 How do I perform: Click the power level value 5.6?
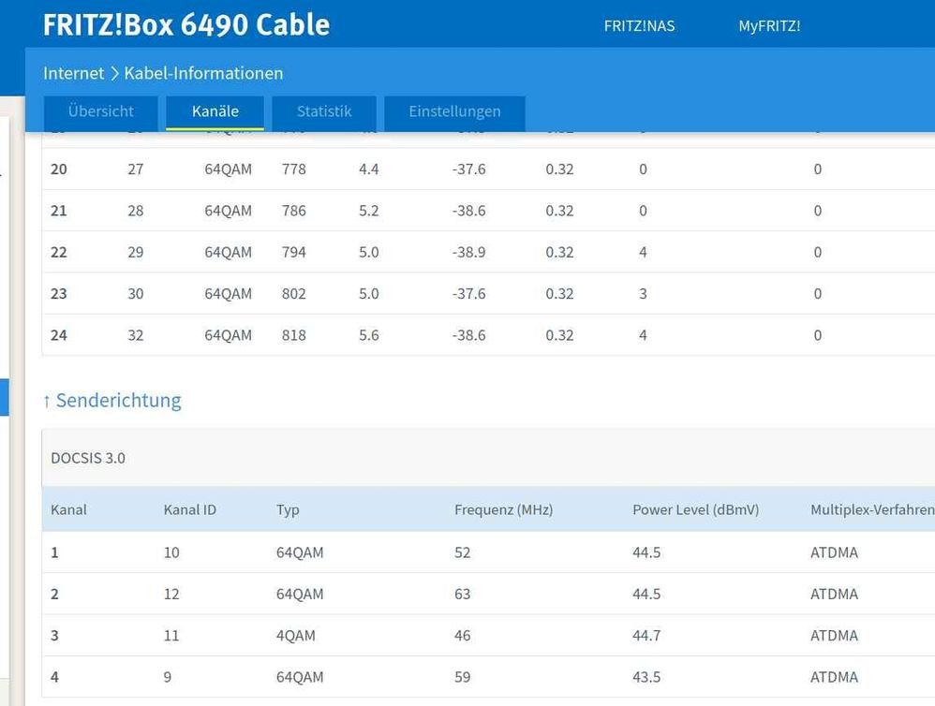[368, 335]
